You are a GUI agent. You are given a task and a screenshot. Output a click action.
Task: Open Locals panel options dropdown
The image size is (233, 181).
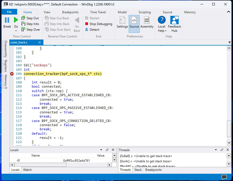[x=101, y=150]
